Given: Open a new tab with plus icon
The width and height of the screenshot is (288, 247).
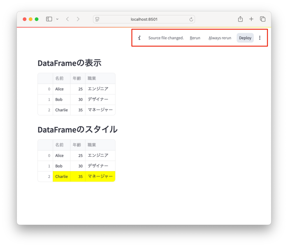Looking at the screenshot, I should coord(251,19).
